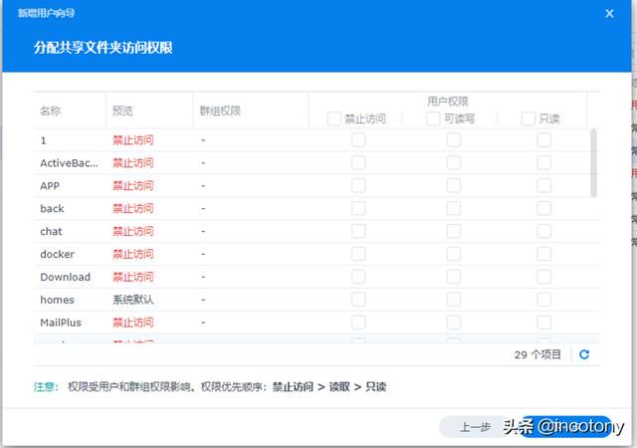Tick the header 可读写 select-all checkbox
Image resolution: width=637 pixels, height=448 pixels.
tap(433, 118)
